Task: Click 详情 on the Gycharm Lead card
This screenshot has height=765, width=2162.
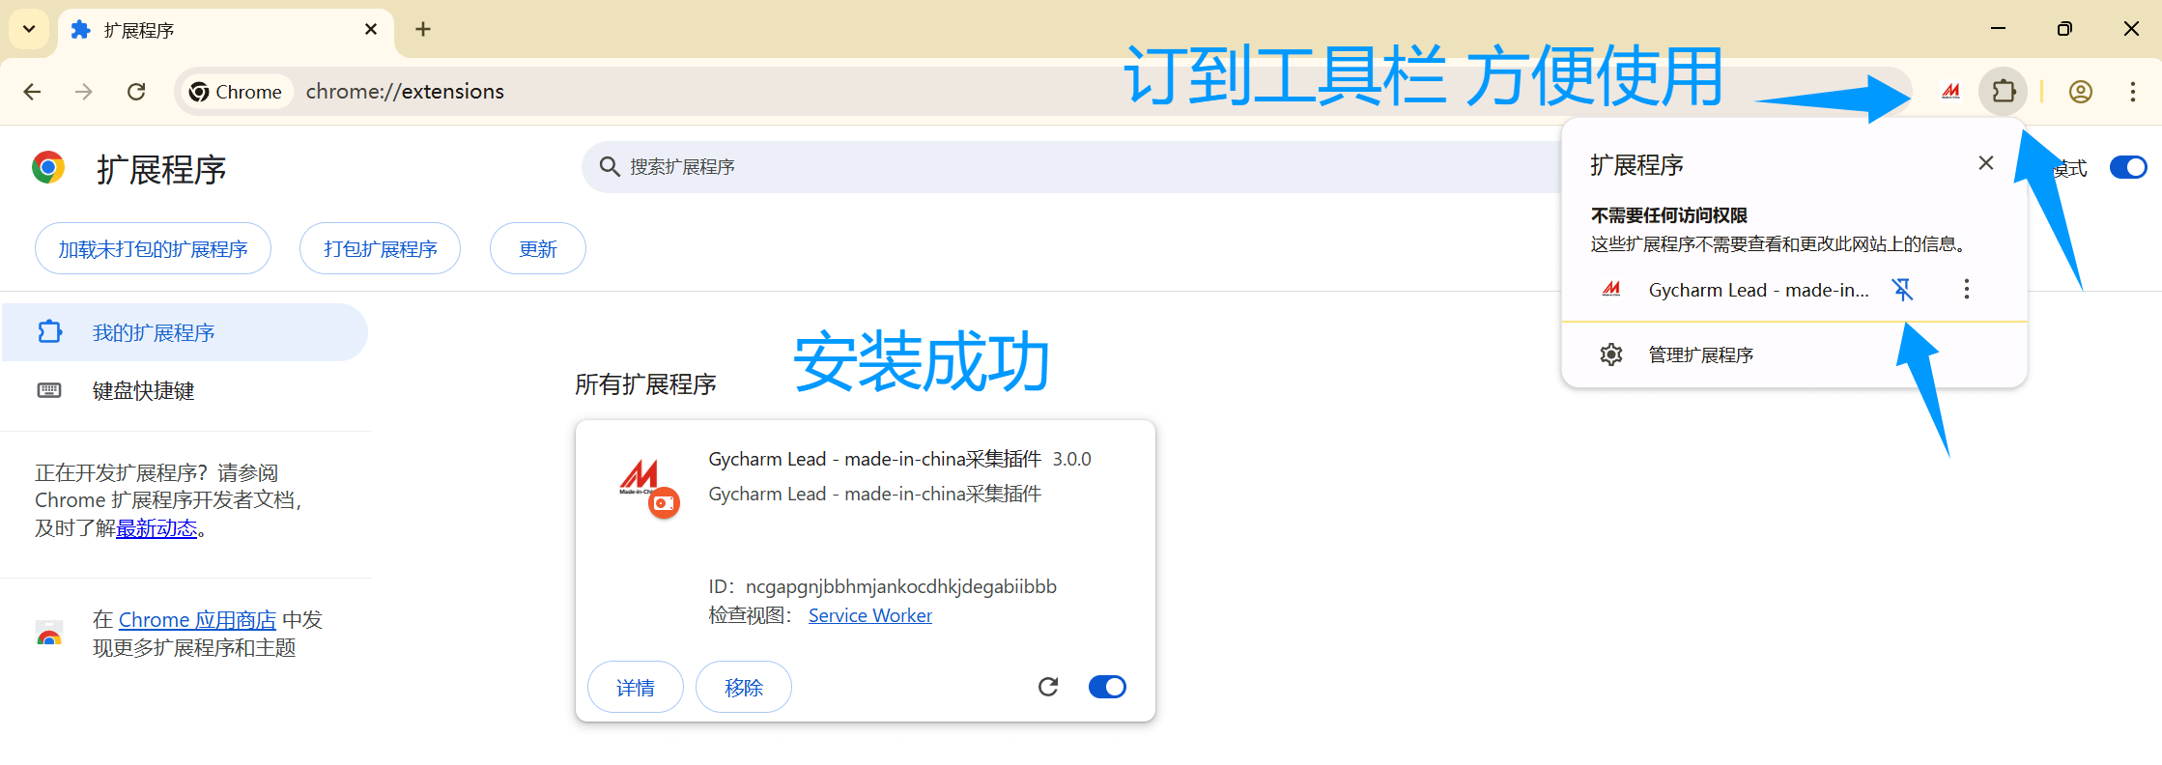Action: click(x=636, y=687)
